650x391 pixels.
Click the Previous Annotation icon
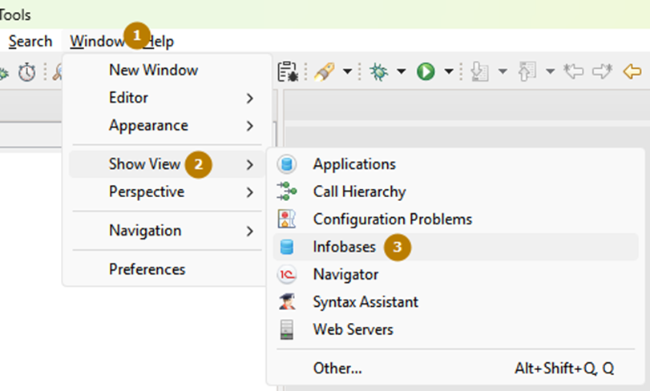click(x=527, y=72)
